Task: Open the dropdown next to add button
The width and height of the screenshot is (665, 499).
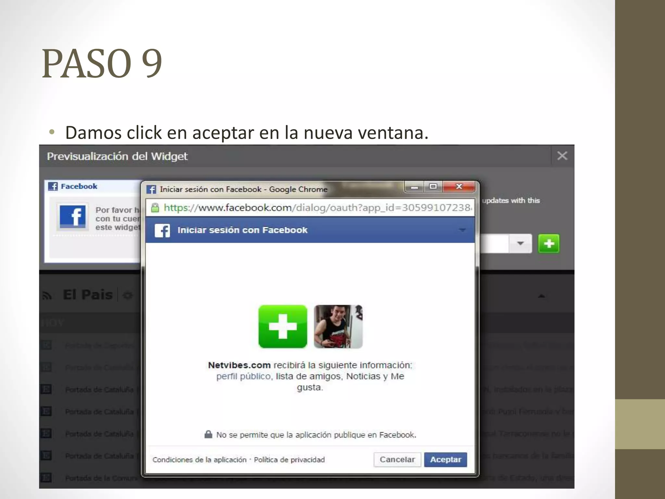Action: [520, 243]
